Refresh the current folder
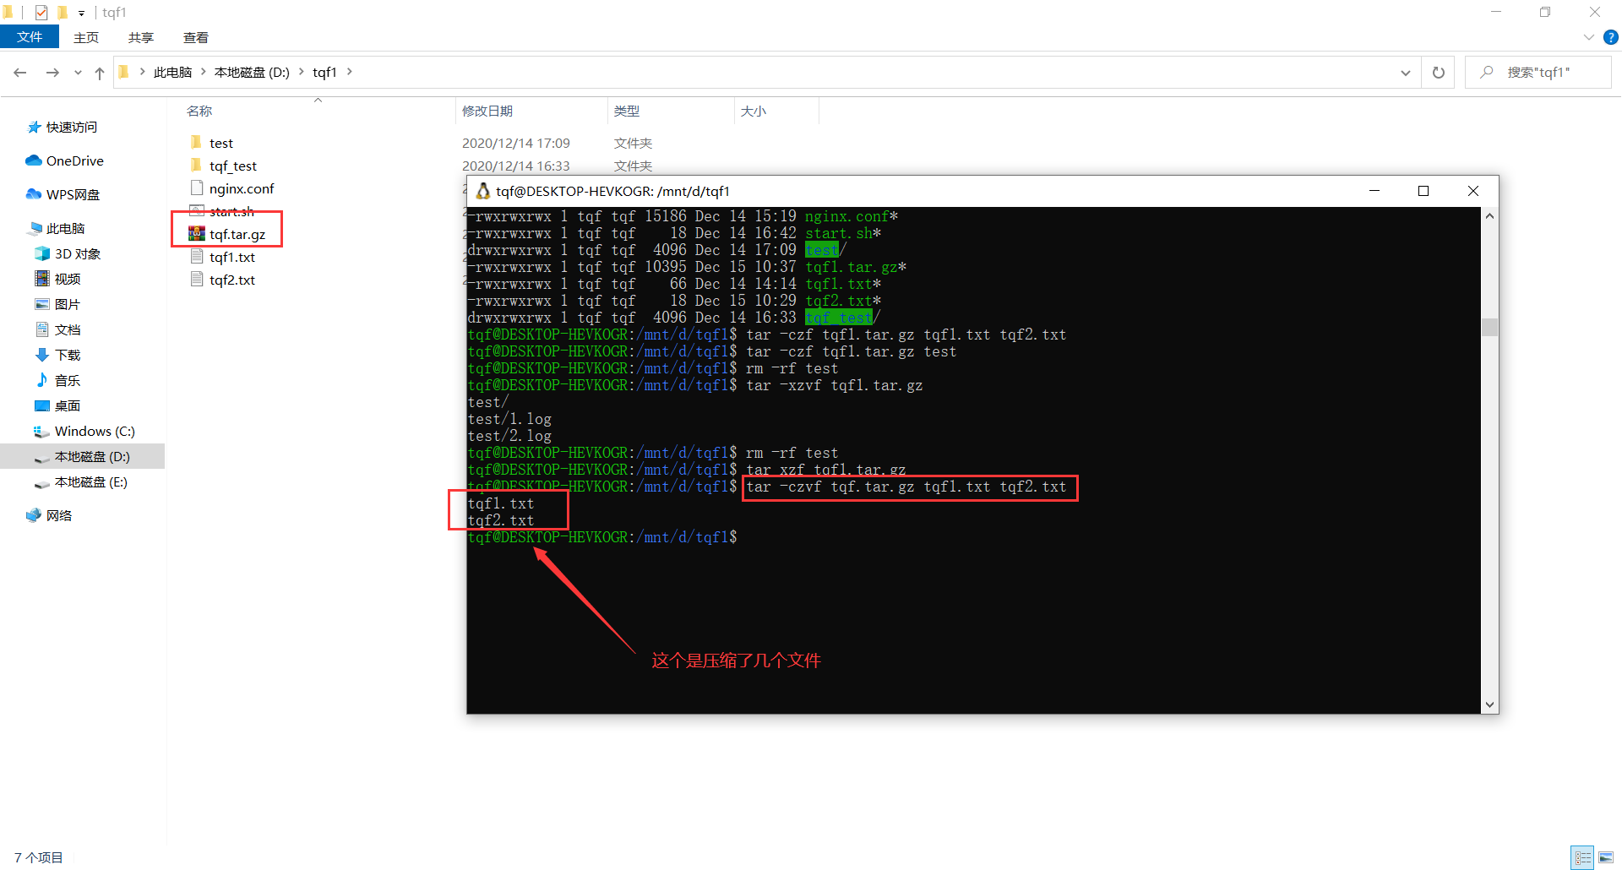The height and width of the screenshot is (870, 1622). pyautogui.click(x=1439, y=73)
